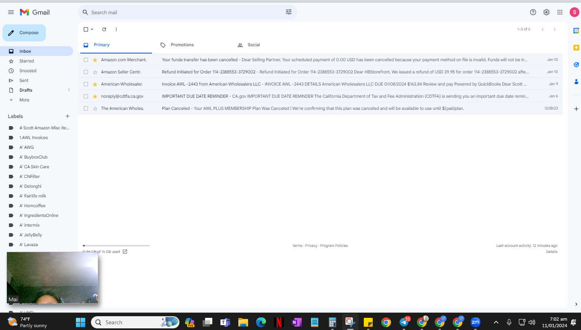Viewport: 581px width, 330px height.
Task: Open OneNote from the taskbar
Action: pyautogui.click(x=296, y=322)
